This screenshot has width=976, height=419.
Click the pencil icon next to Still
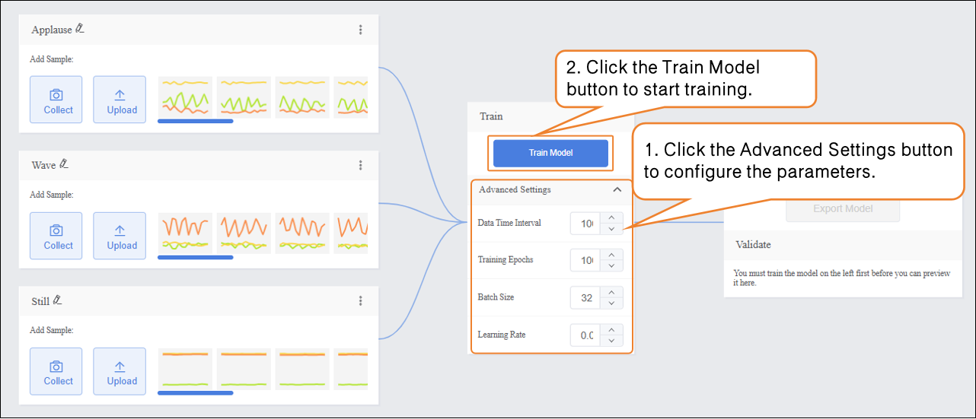point(57,300)
